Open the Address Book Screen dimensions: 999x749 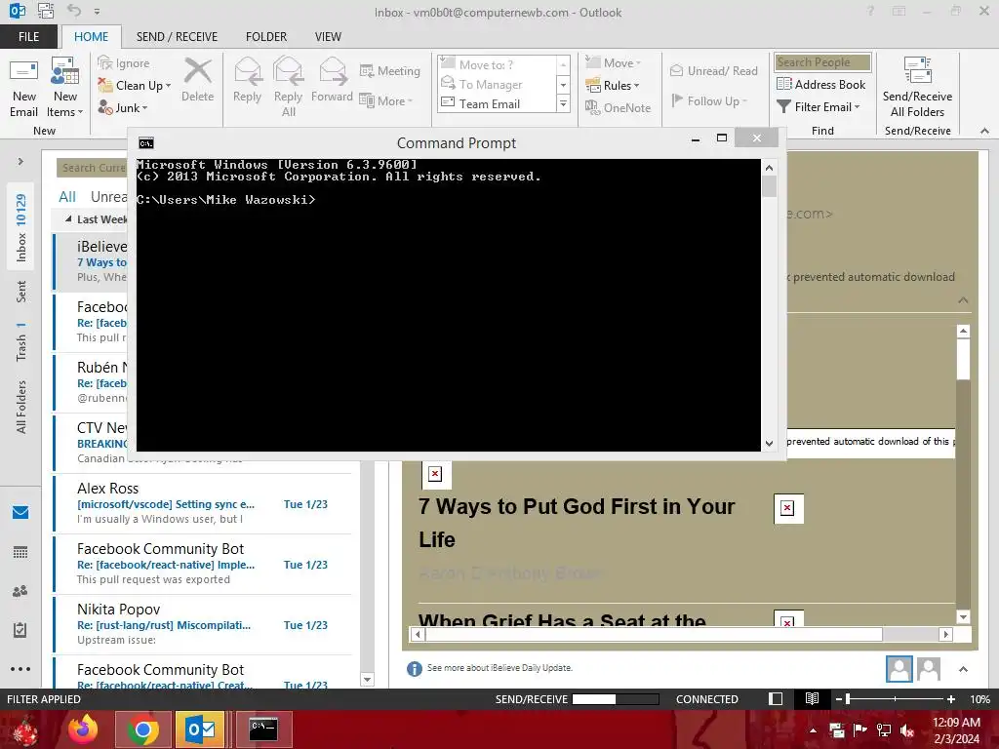pyautogui.click(x=820, y=84)
